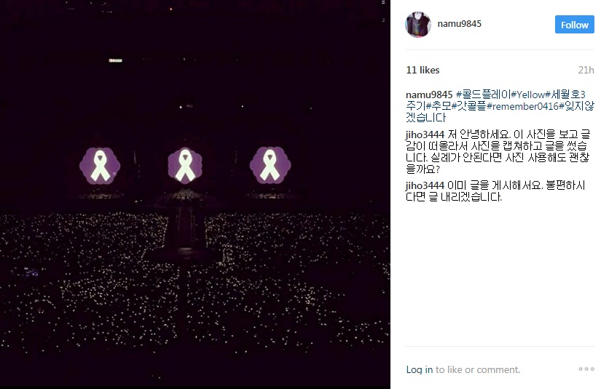Open the #추모 hashtag

[439, 106]
